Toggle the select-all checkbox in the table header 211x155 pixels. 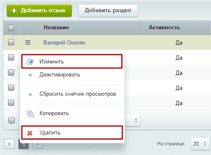click(11, 28)
